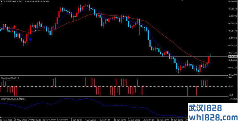Click the latest red bullish candle above 0.74080
Image resolution: width=238 pixels, height=121 pixels.
pos(209,59)
